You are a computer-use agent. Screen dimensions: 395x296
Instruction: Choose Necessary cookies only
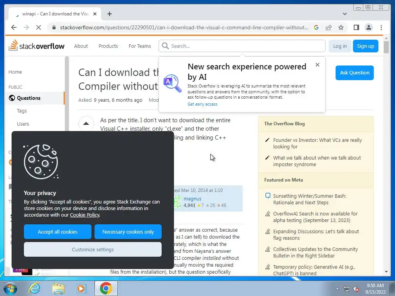click(x=128, y=232)
